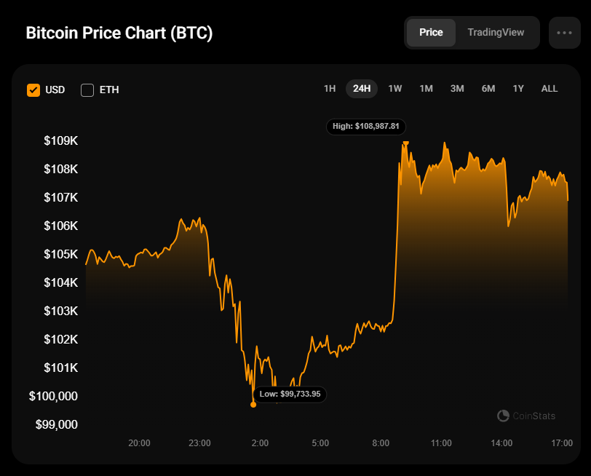Click the 8:00 label on time axis

point(381,443)
